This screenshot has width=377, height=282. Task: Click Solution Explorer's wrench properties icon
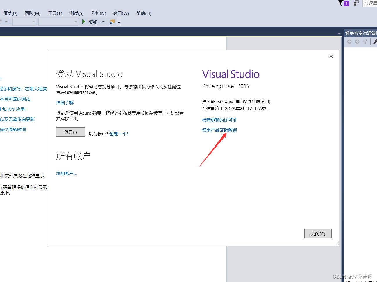(375, 42)
